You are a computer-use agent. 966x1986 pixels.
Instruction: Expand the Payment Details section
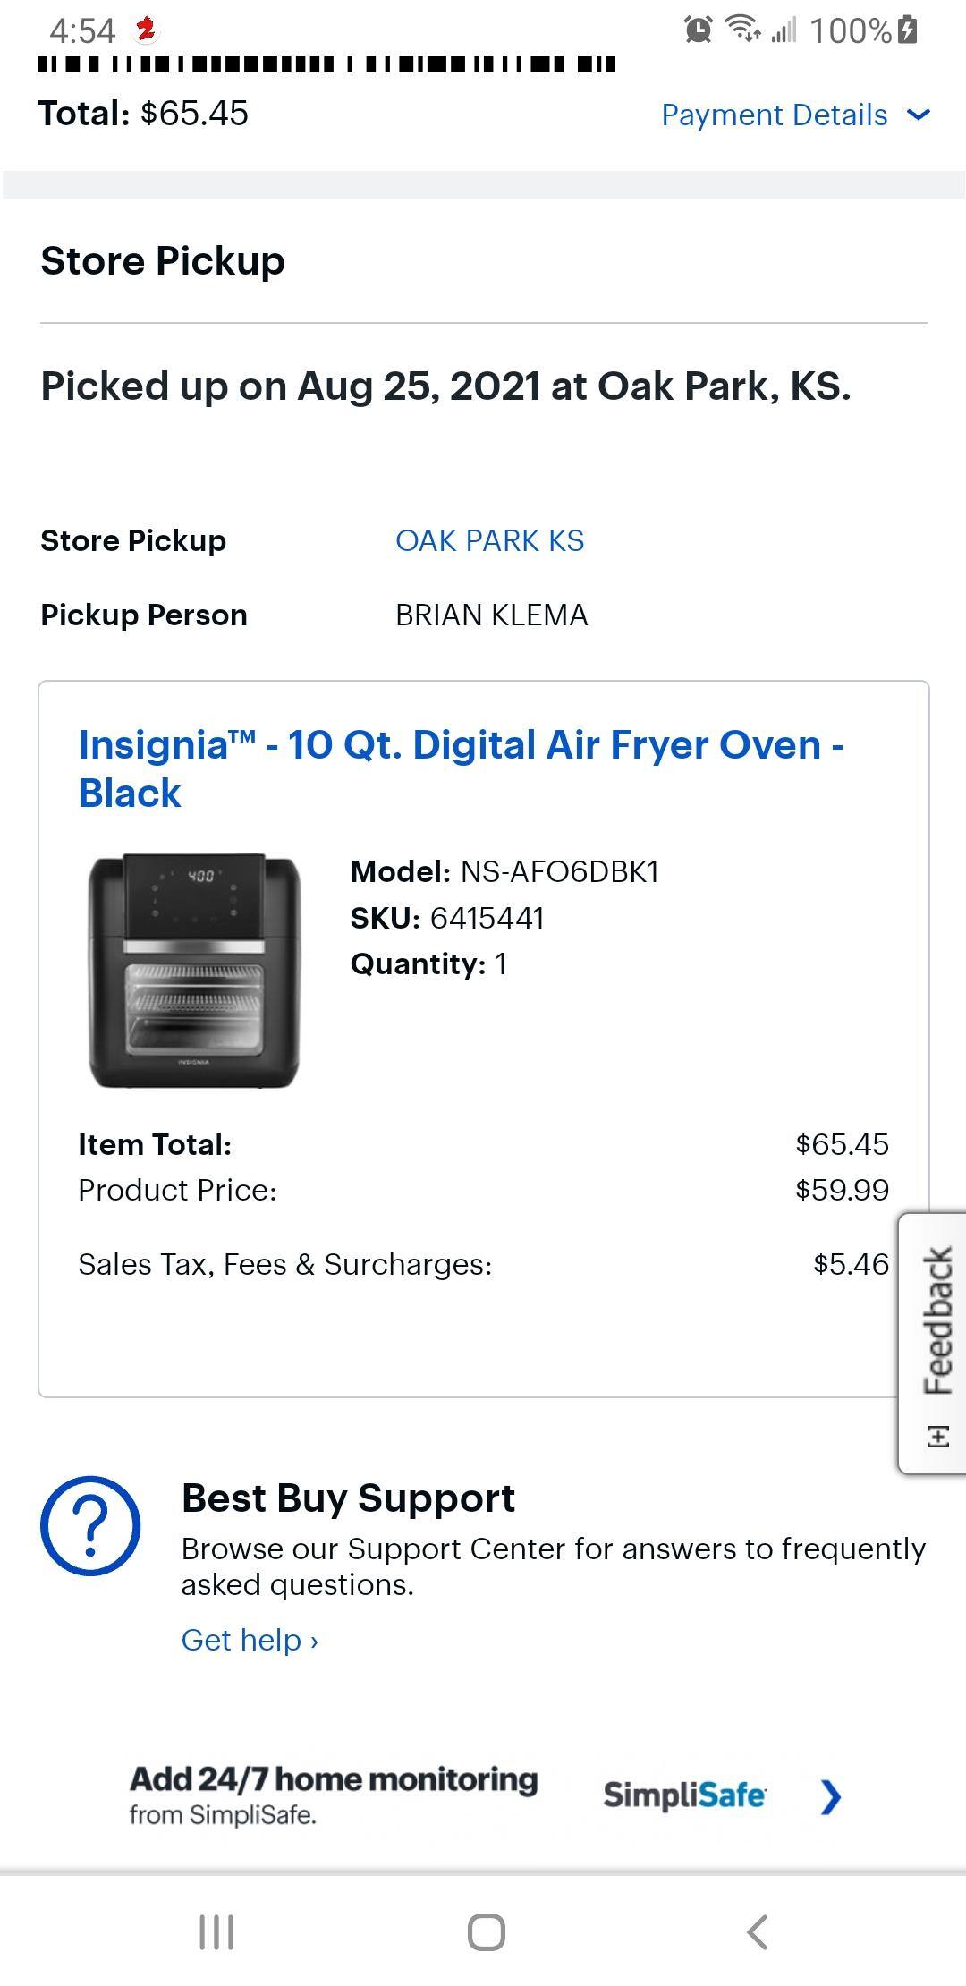tap(775, 115)
